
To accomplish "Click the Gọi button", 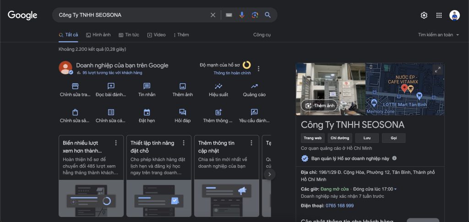I will [x=394, y=138].
